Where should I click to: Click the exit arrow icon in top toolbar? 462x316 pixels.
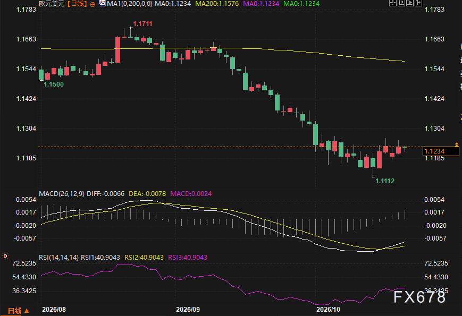click(418, 3)
